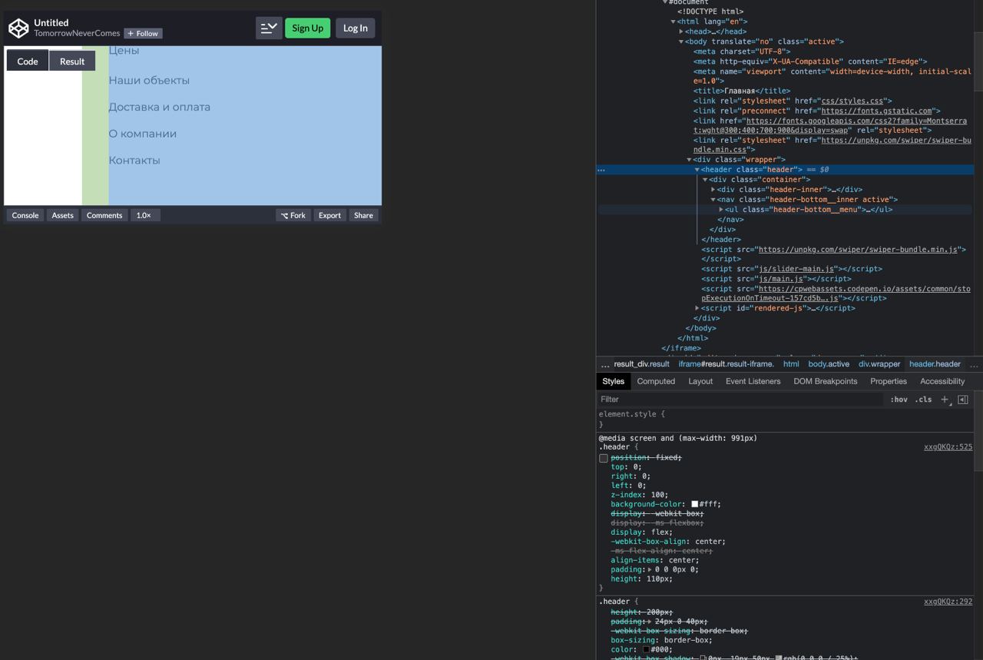This screenshot has width=983, height=660.
Task: Fork this pen
Action: [293, 215]
